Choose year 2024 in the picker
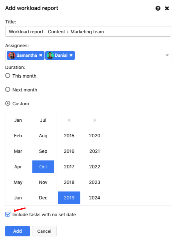The width and height of the screenshot is (176, 241). 95,198
